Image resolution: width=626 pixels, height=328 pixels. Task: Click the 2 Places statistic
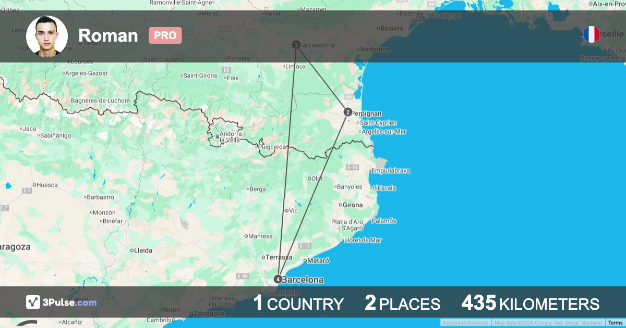click(402, 304)
